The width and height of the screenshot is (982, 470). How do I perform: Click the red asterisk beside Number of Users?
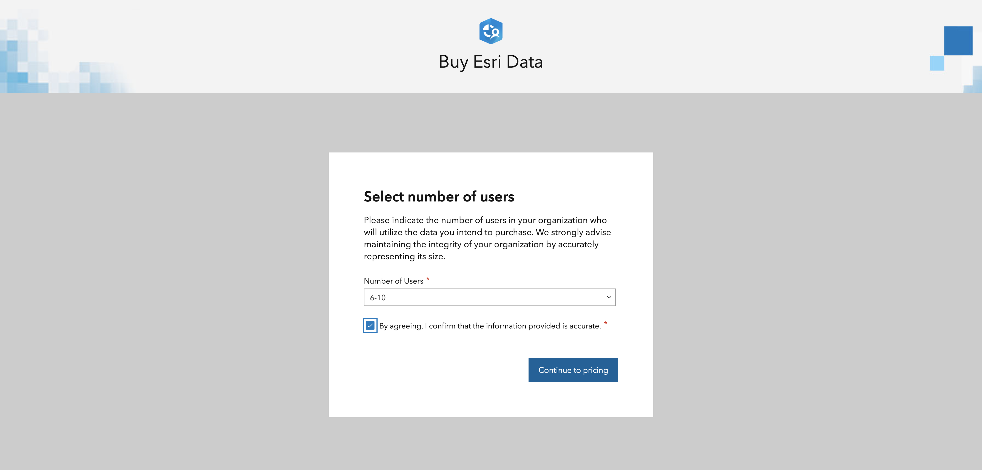point(428,279)
